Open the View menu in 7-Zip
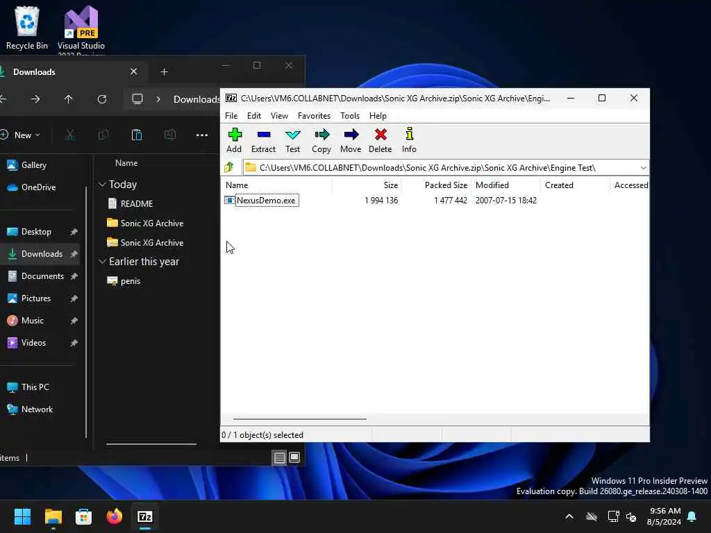The width and height of the screenshot is (711, 533). pos(279,116)
